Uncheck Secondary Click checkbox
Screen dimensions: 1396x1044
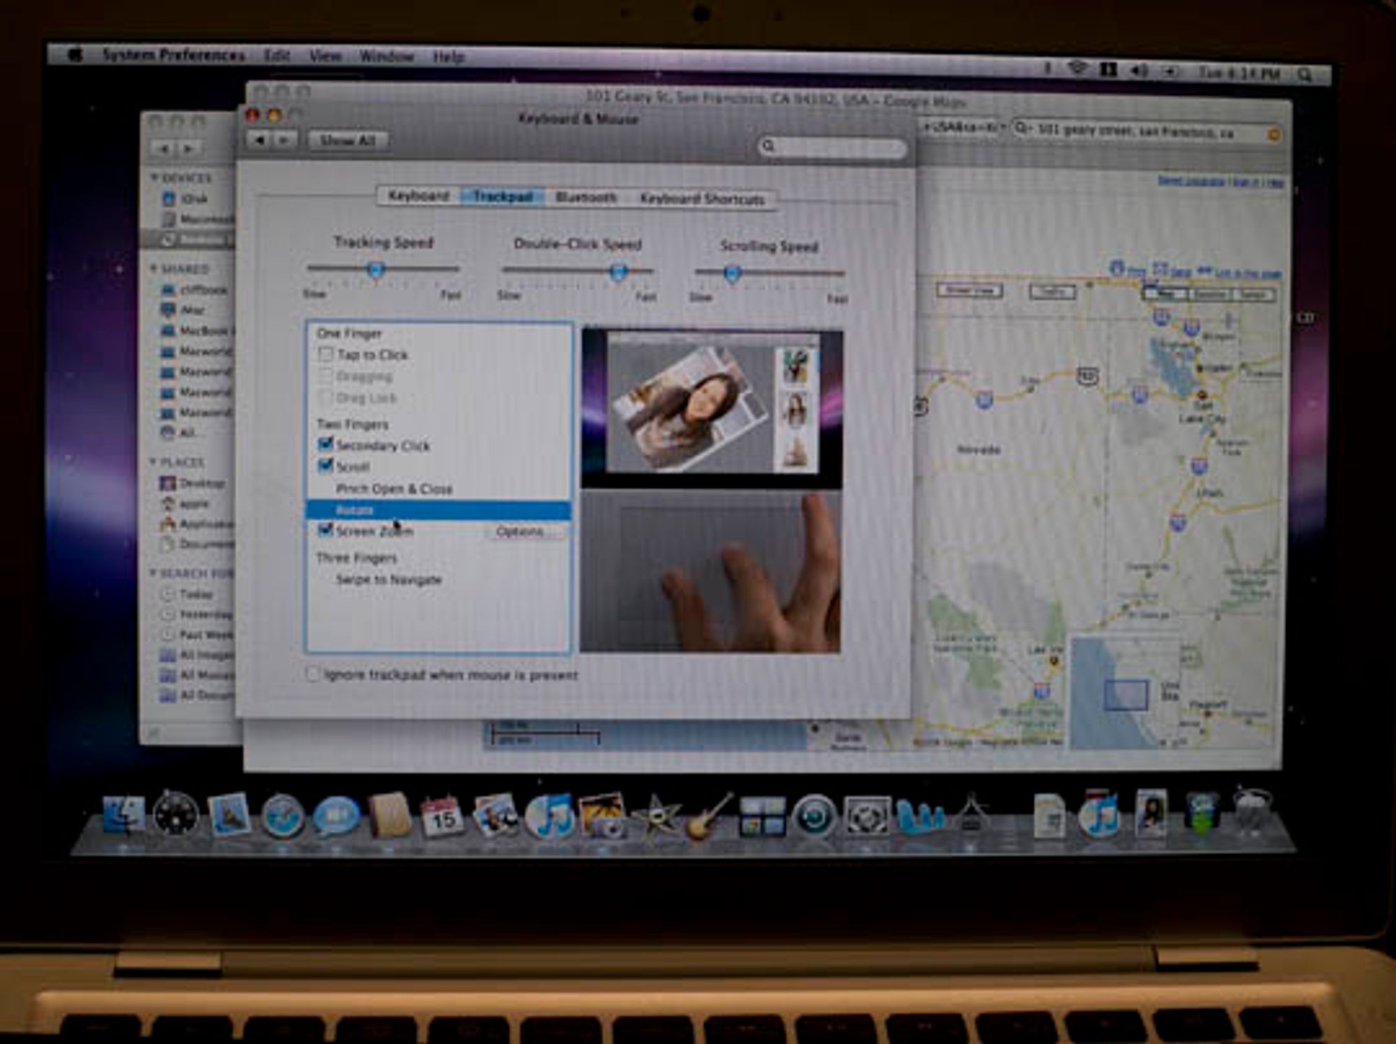325,445
